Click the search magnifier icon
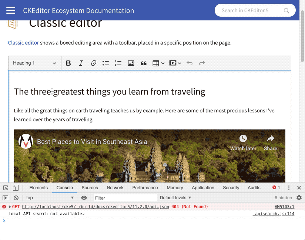Screen dimensions: 305x240 coord(286,10)
